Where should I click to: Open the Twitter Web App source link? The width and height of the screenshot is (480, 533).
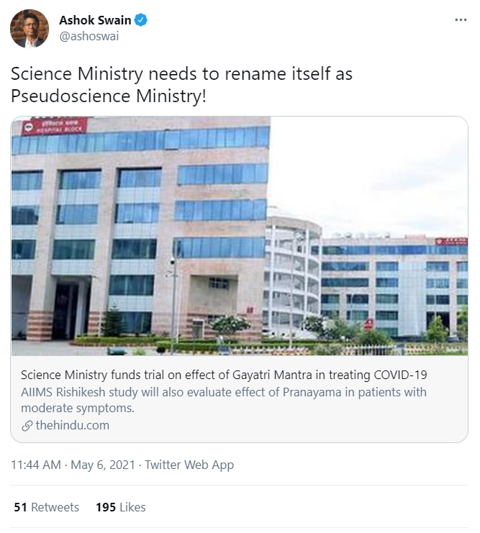189,465
